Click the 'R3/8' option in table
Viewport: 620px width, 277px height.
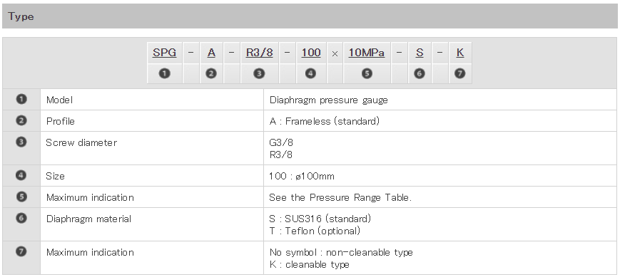pyautogui.click(x=281, y=155)
